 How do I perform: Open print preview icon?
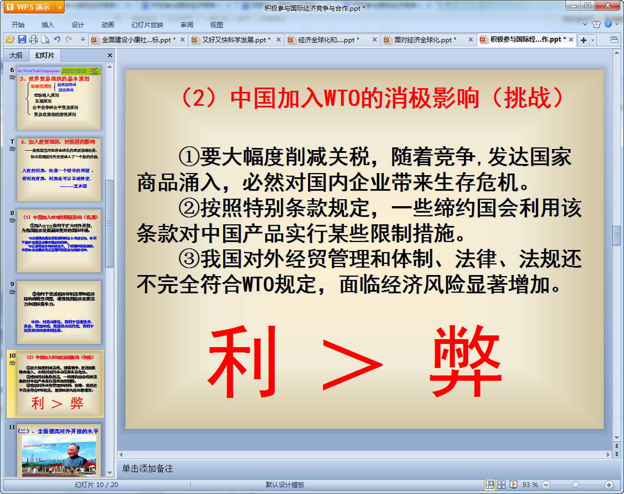pos(45,40)
